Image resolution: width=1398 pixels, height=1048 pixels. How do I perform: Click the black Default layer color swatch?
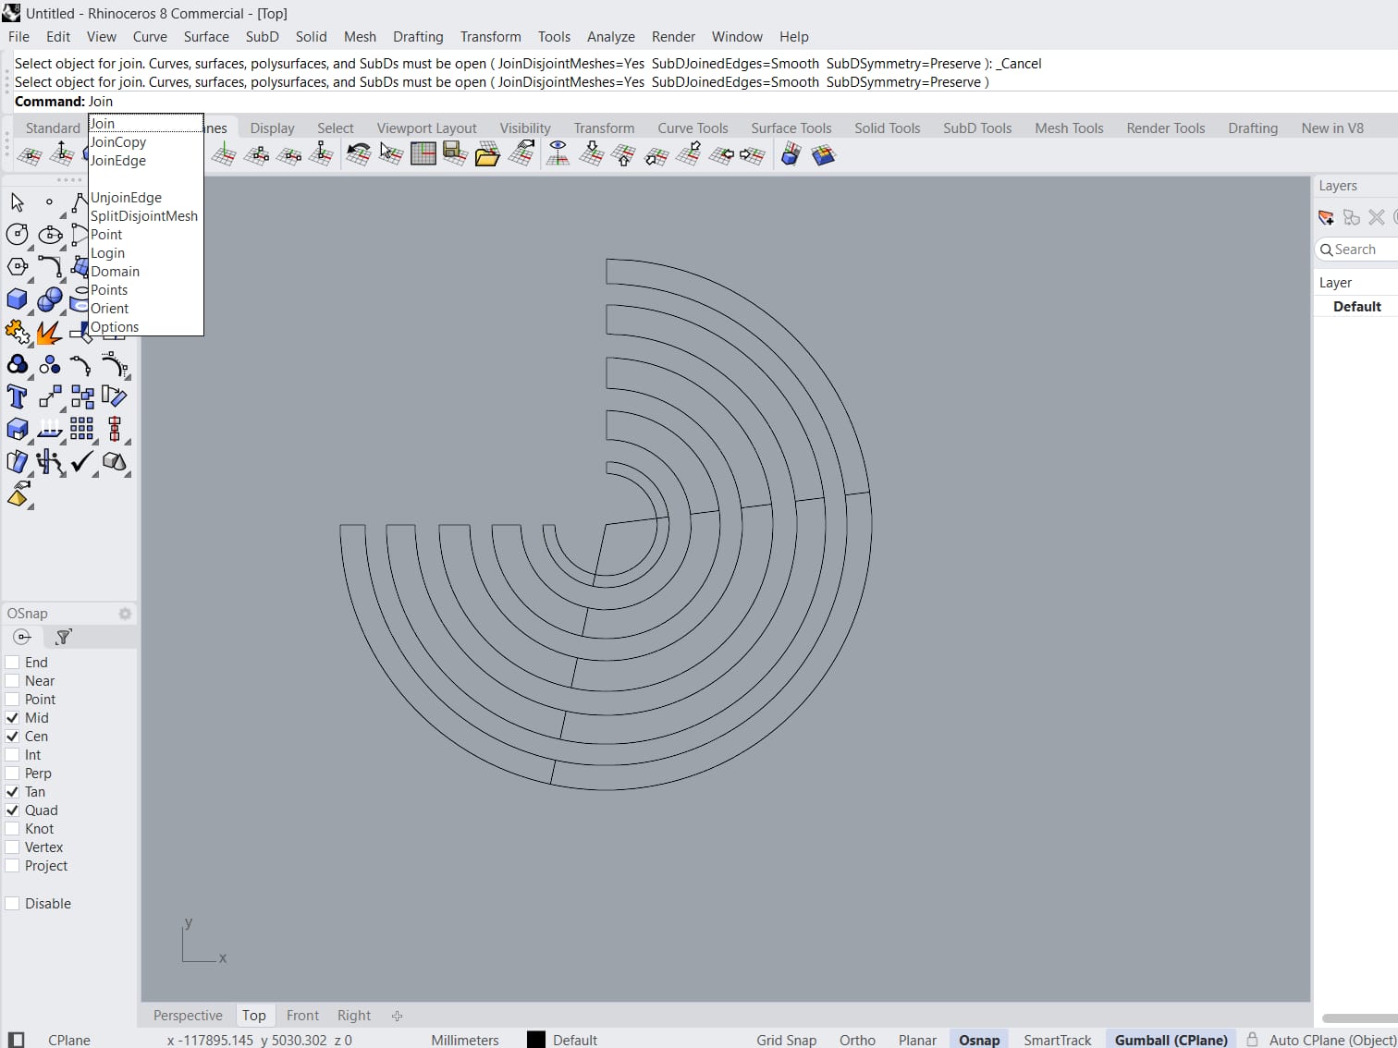[x=535, y=1040]
